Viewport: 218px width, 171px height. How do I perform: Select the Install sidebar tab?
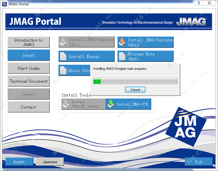tap(28, 55)
